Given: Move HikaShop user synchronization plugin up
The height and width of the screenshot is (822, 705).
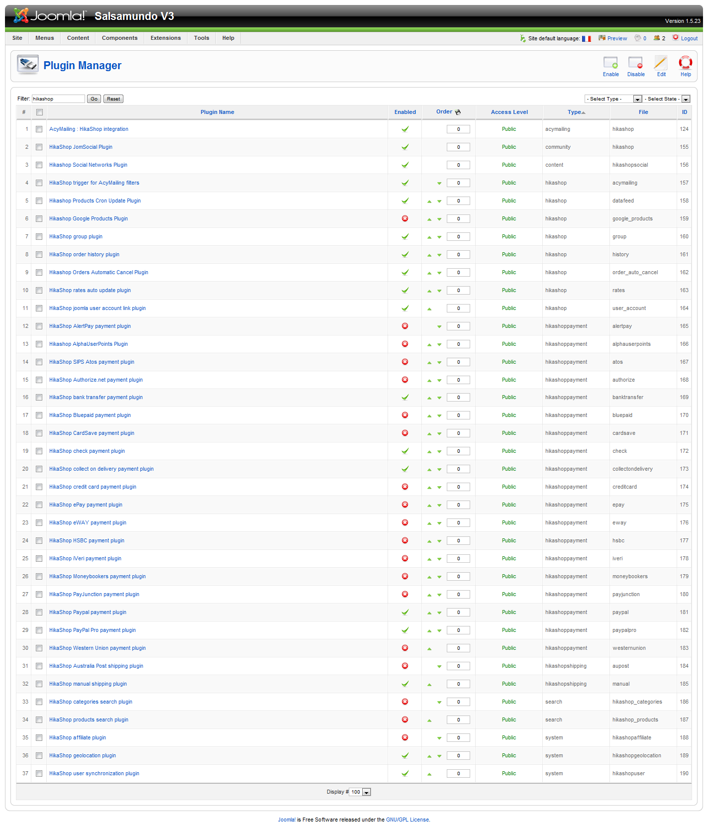Looking at the screenshot, I should tap(429, 774).
